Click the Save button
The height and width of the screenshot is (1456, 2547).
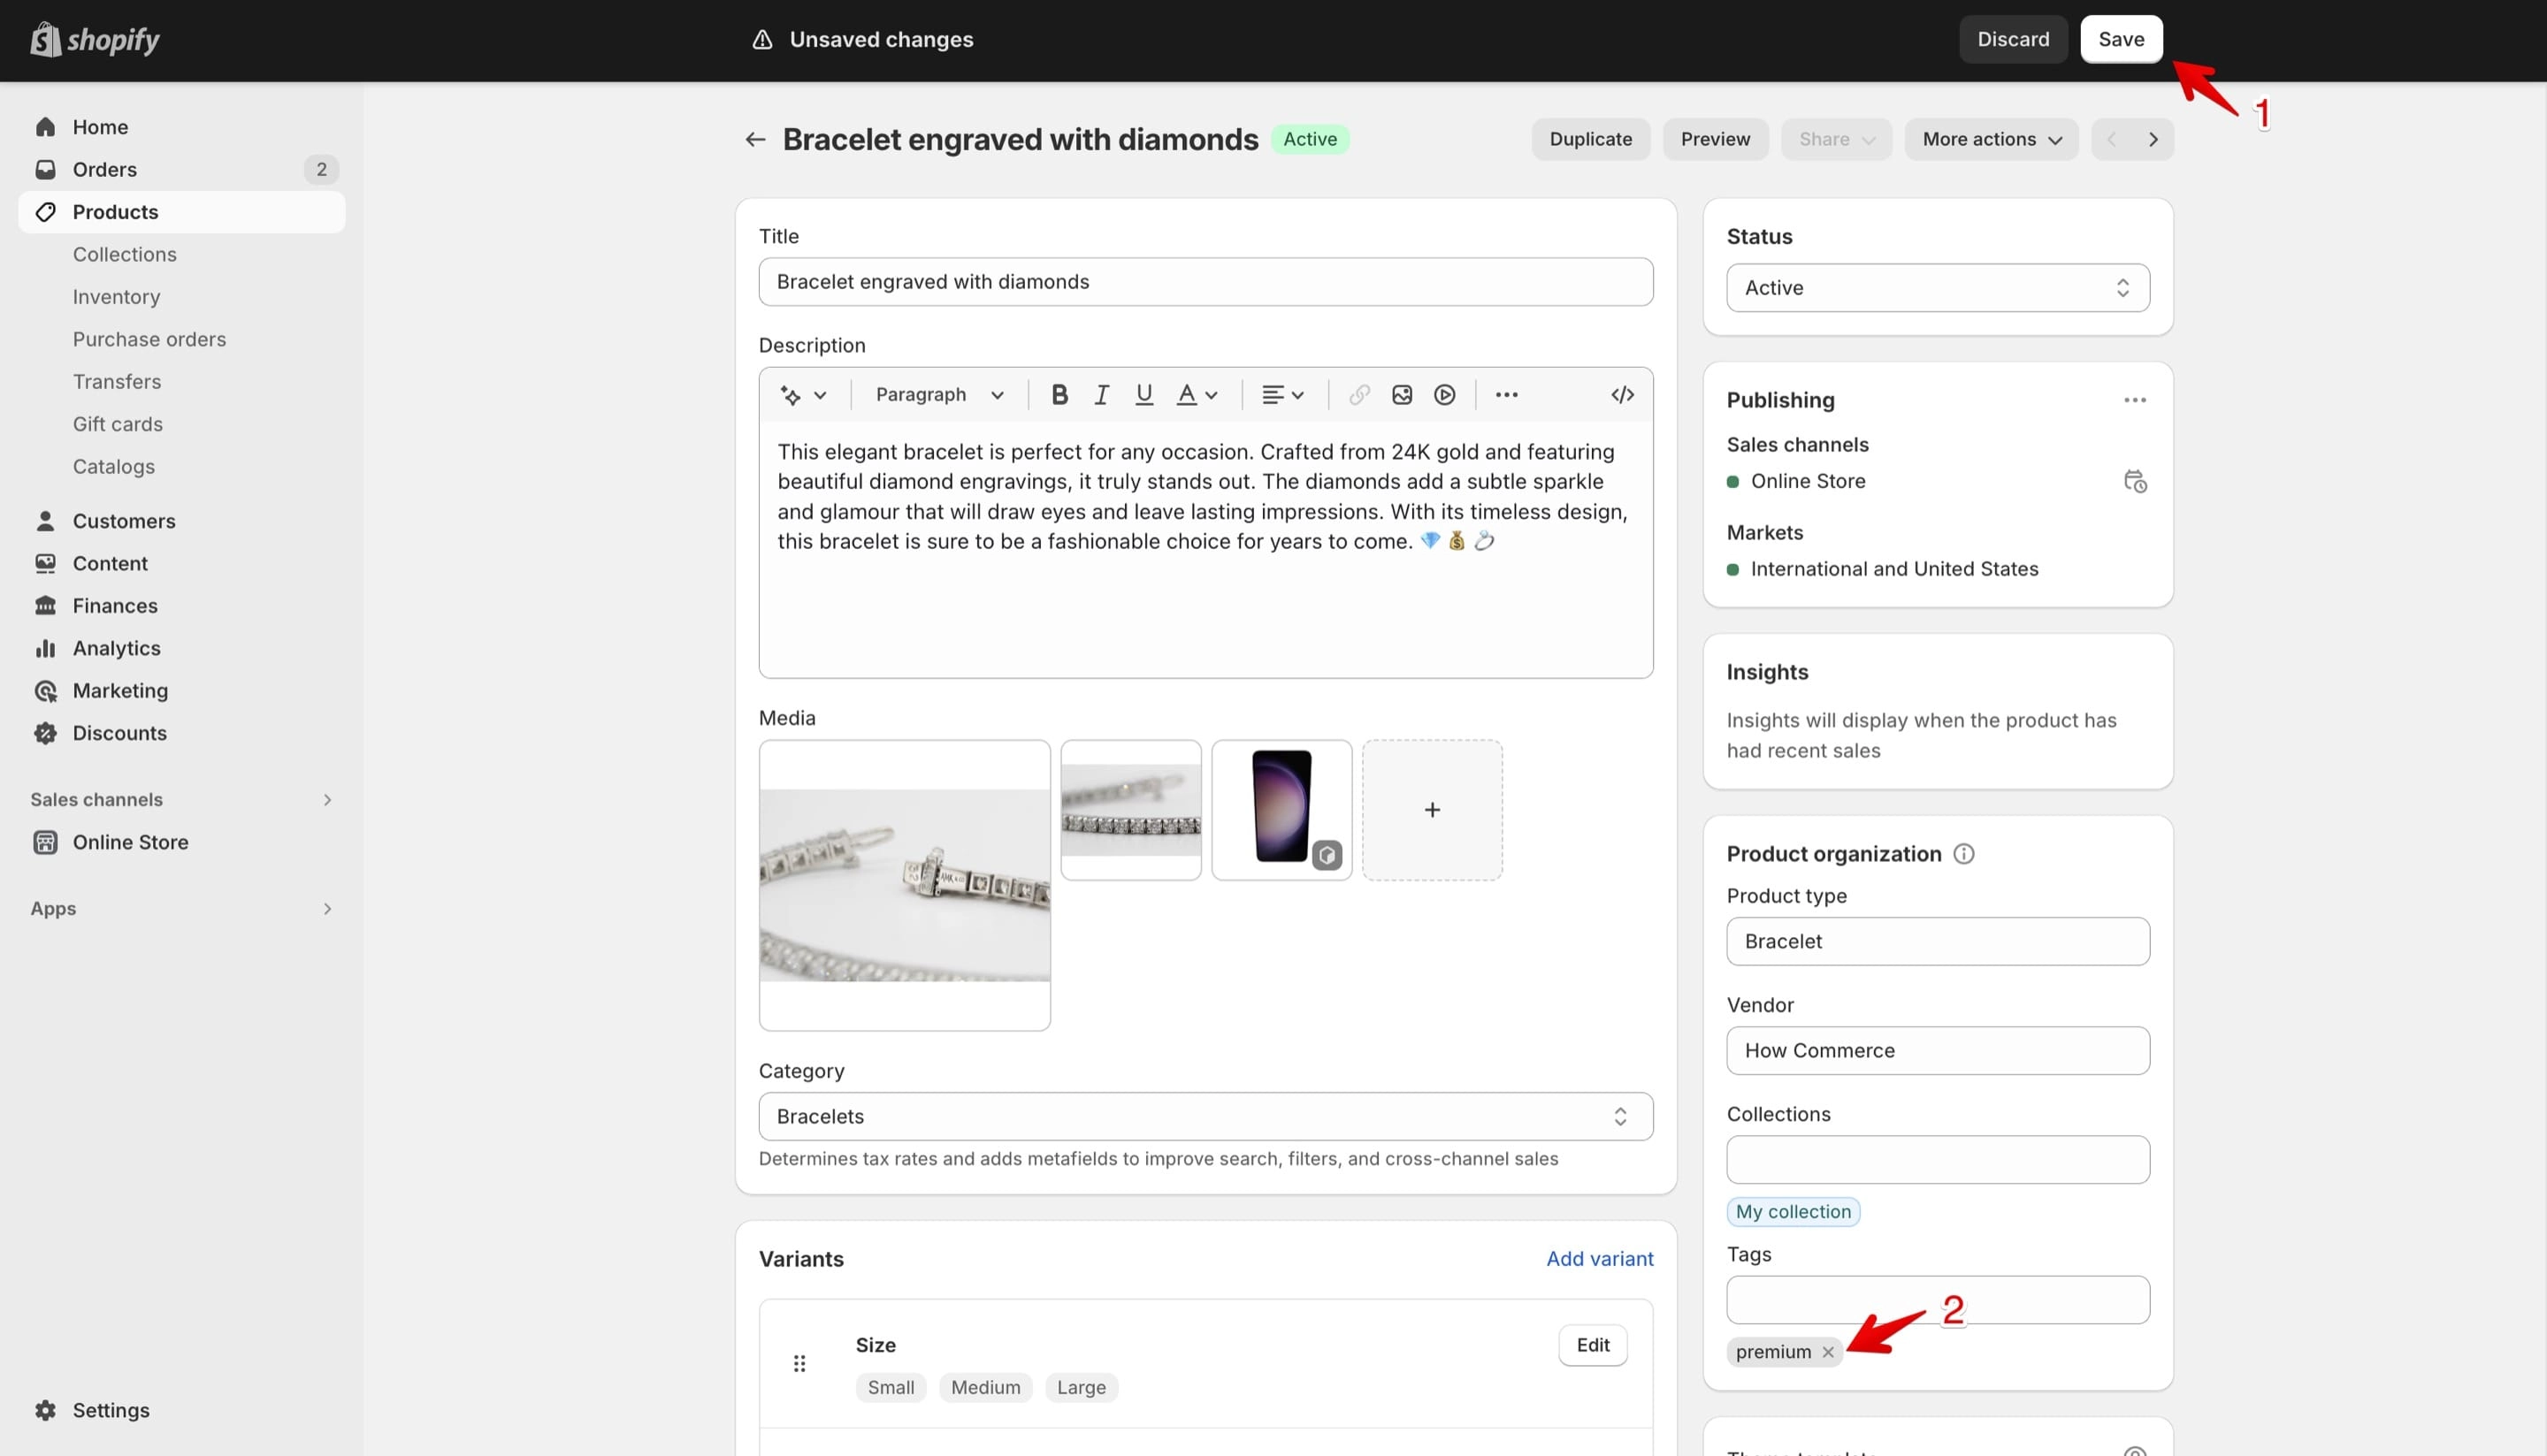(2121, 39)
